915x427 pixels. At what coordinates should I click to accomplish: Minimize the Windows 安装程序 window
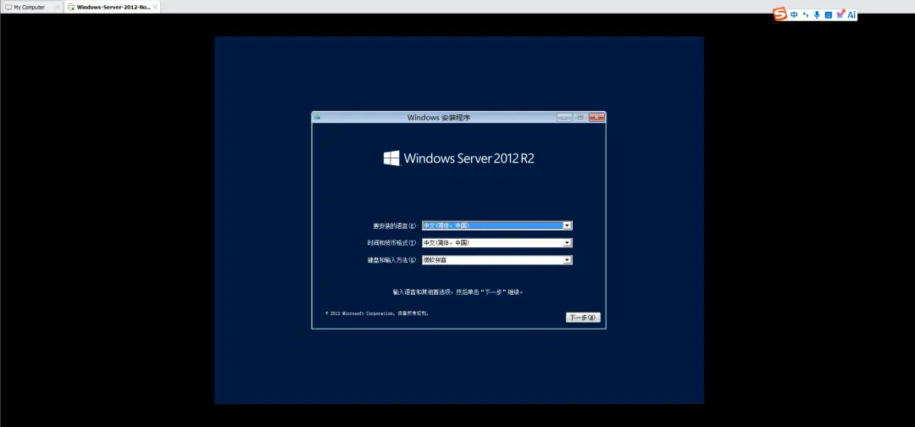(x=564, y=117)
